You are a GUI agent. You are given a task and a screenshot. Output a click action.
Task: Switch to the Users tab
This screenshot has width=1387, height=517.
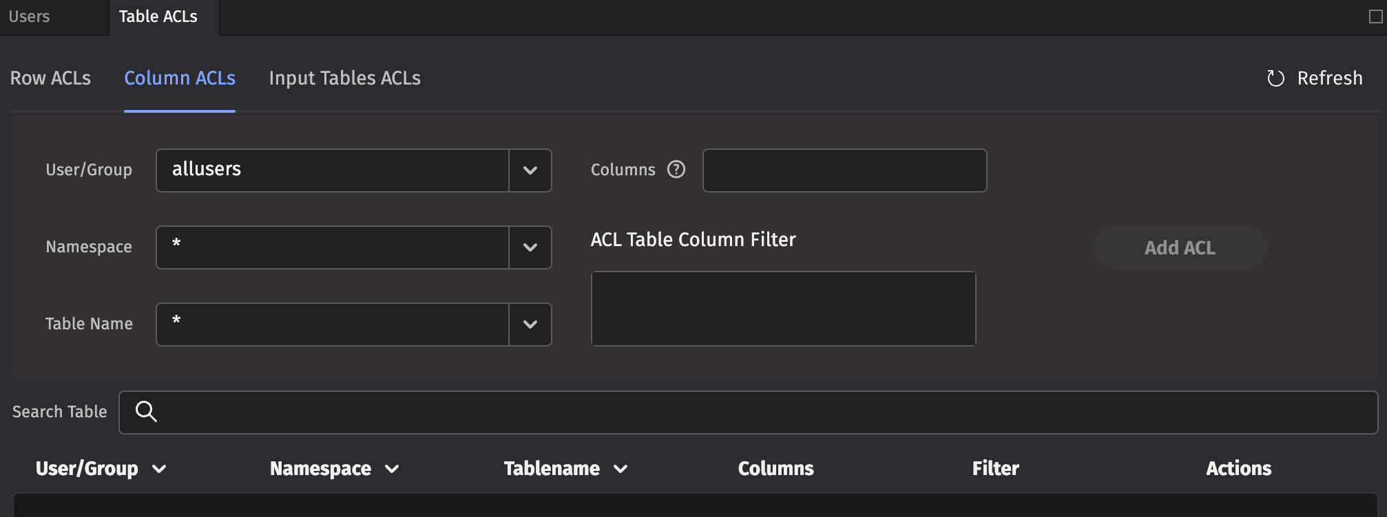pos(30,16)
